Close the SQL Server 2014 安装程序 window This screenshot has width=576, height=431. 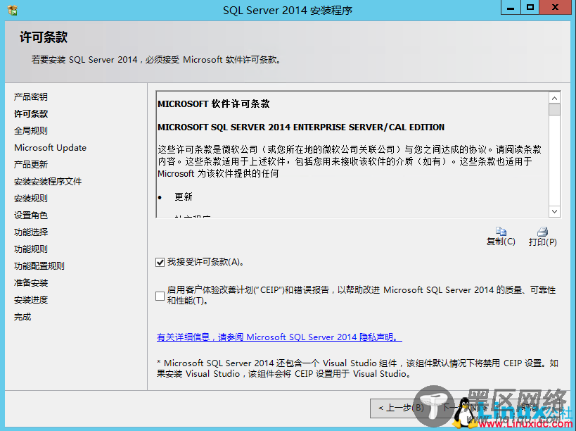click(x=556, y=7)
